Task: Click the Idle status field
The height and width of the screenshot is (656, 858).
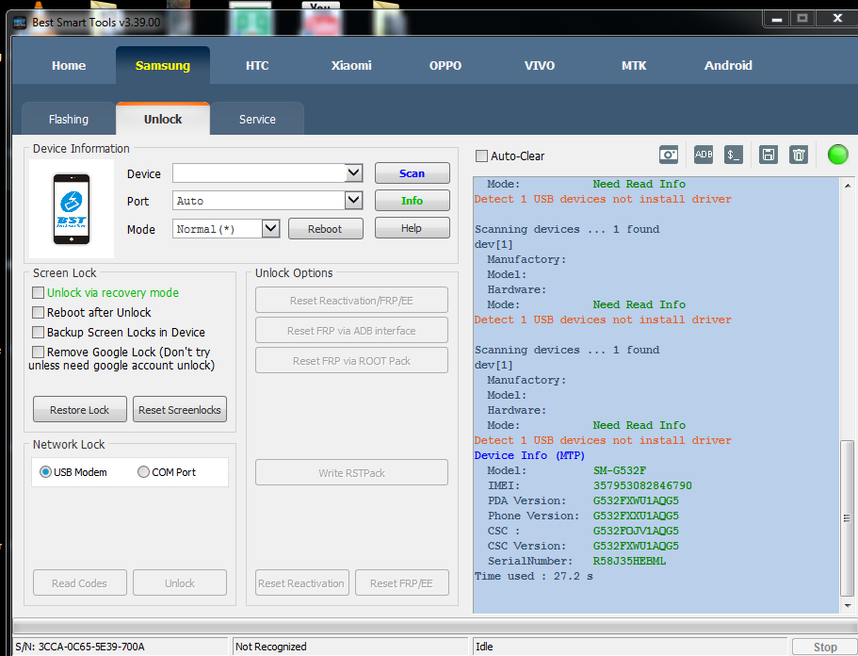Action: click(630, 647)
